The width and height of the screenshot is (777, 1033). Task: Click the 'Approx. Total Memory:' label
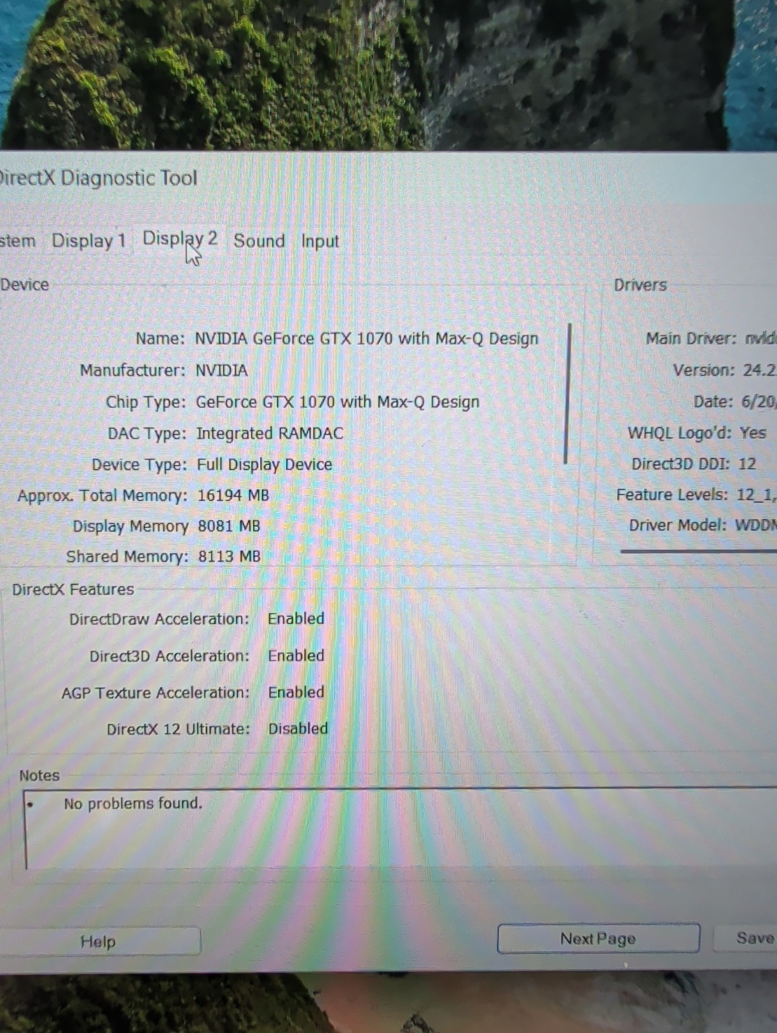point(102,496)
